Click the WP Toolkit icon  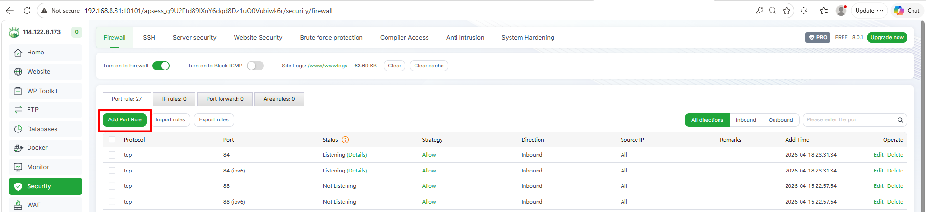(18, 91)
